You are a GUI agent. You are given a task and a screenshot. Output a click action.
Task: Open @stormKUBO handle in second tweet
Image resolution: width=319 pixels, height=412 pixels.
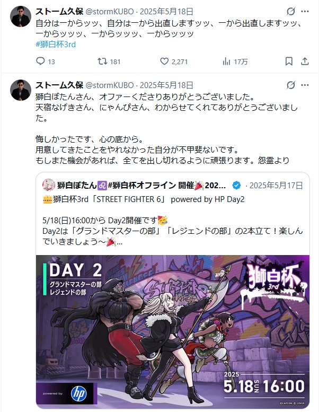[110, 85]
